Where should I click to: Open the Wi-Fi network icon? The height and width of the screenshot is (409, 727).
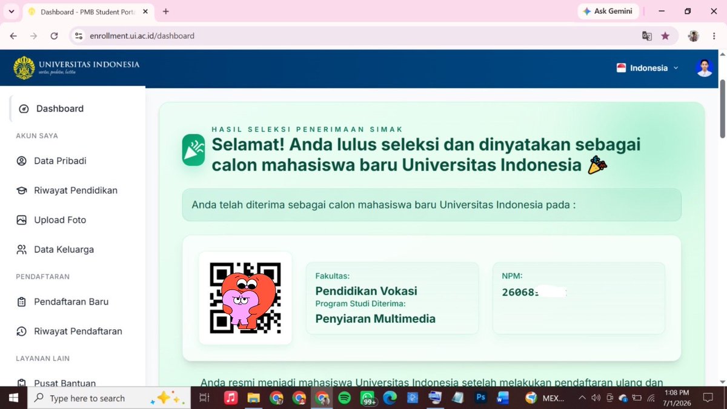[x=651, y=398]
